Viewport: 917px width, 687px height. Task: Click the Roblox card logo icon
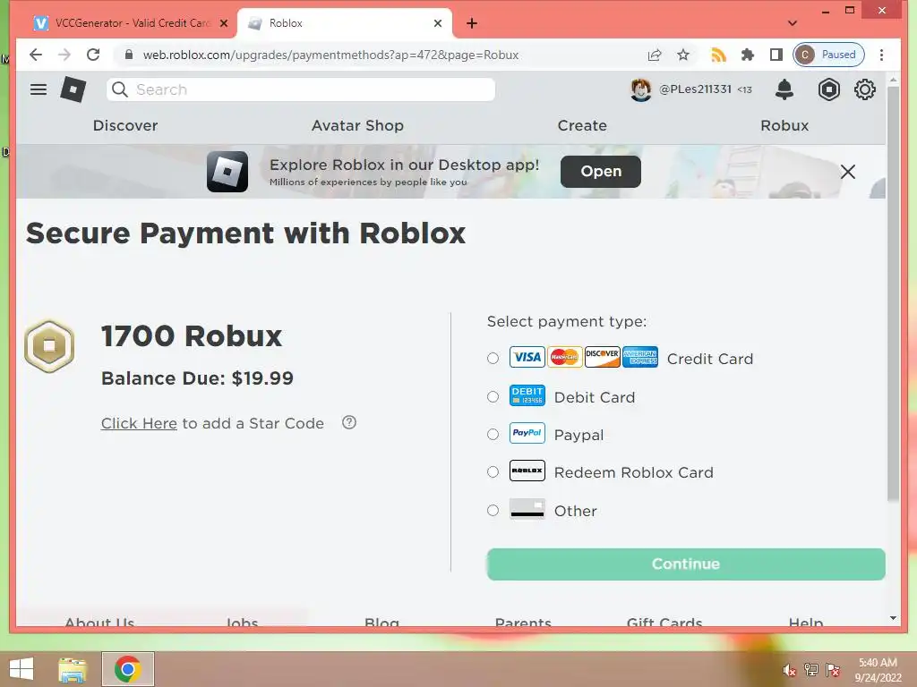[527, 471]
